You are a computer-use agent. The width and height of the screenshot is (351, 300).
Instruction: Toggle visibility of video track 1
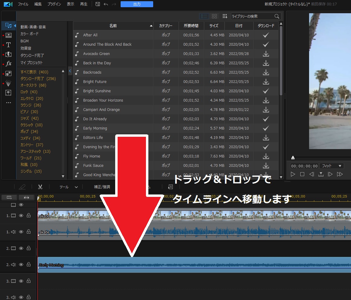[x=21, y=216]
